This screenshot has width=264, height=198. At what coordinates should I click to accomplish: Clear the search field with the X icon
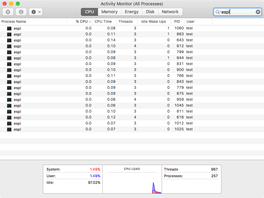point(258,12)
